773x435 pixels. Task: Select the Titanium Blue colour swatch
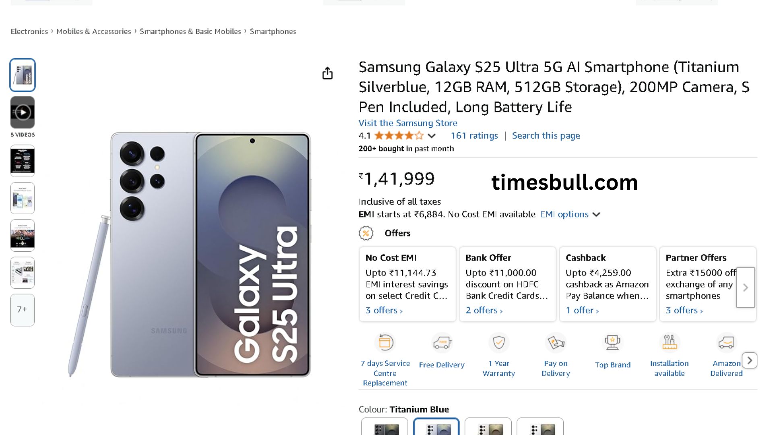(x=436, y=428)
